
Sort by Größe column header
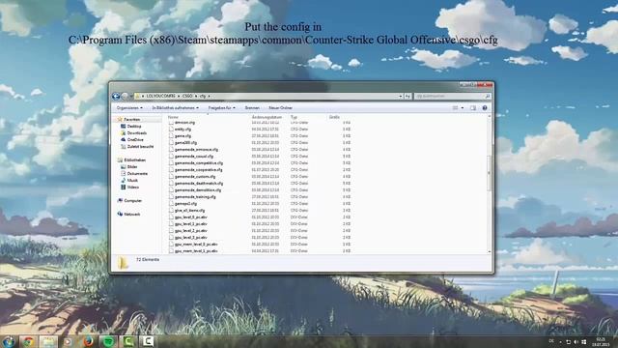(334, 117)
